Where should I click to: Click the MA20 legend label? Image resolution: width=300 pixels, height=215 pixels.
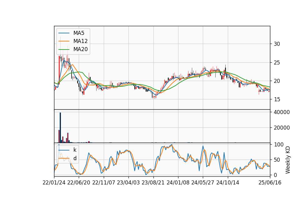(80, 49)
